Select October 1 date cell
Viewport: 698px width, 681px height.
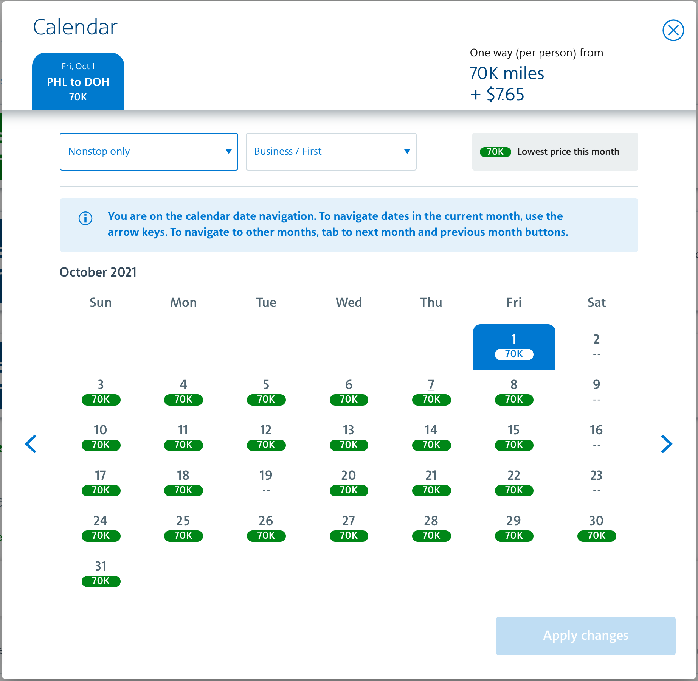pos(514,347)
